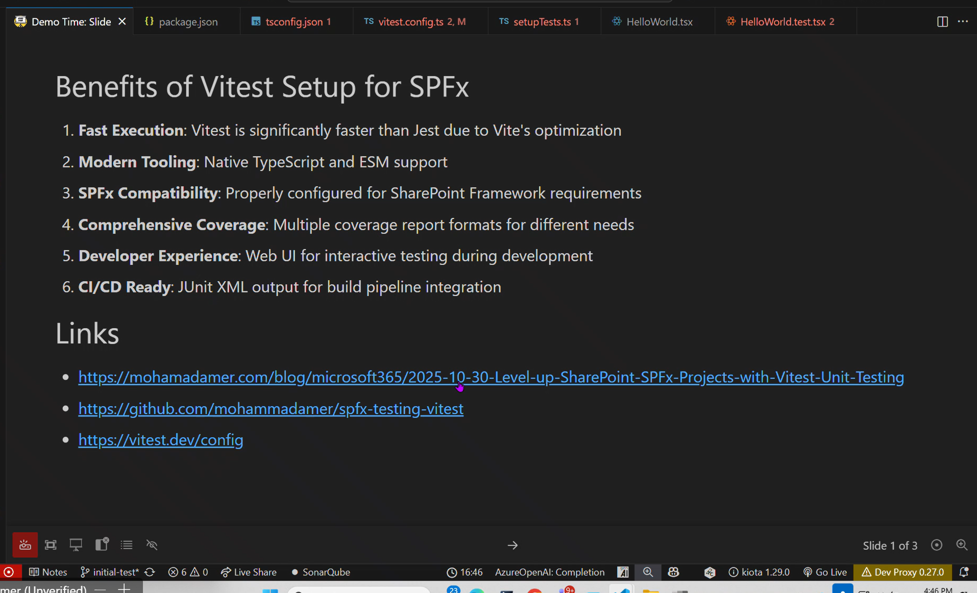Screen dimensions: 977x593
Task: Close the Demo Time: Slide tab
Action: [122, 21]
